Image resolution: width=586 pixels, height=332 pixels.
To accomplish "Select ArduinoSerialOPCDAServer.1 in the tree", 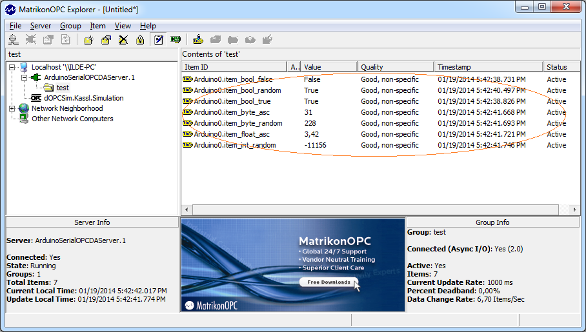I will coord(89,77).
